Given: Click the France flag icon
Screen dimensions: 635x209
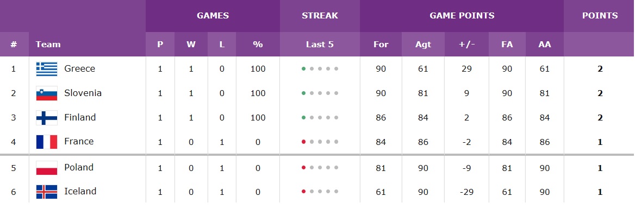Looking at the screenshot, I should [x=47, y=142].
